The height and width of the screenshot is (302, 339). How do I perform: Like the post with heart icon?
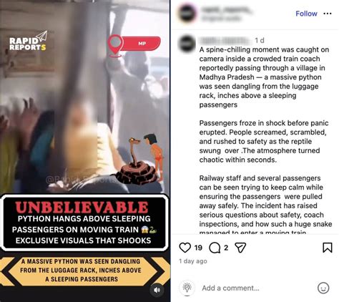click(185, 248)
